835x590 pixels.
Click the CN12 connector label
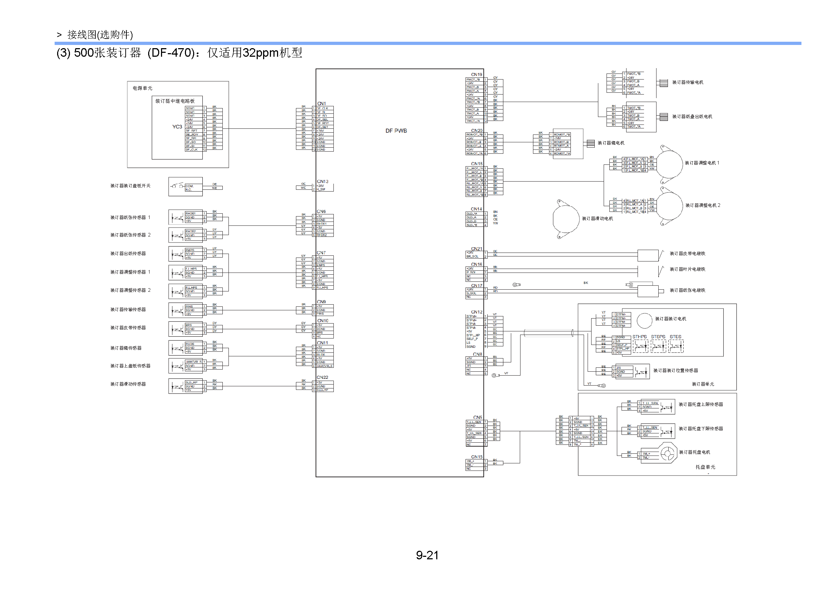(477, 312)
